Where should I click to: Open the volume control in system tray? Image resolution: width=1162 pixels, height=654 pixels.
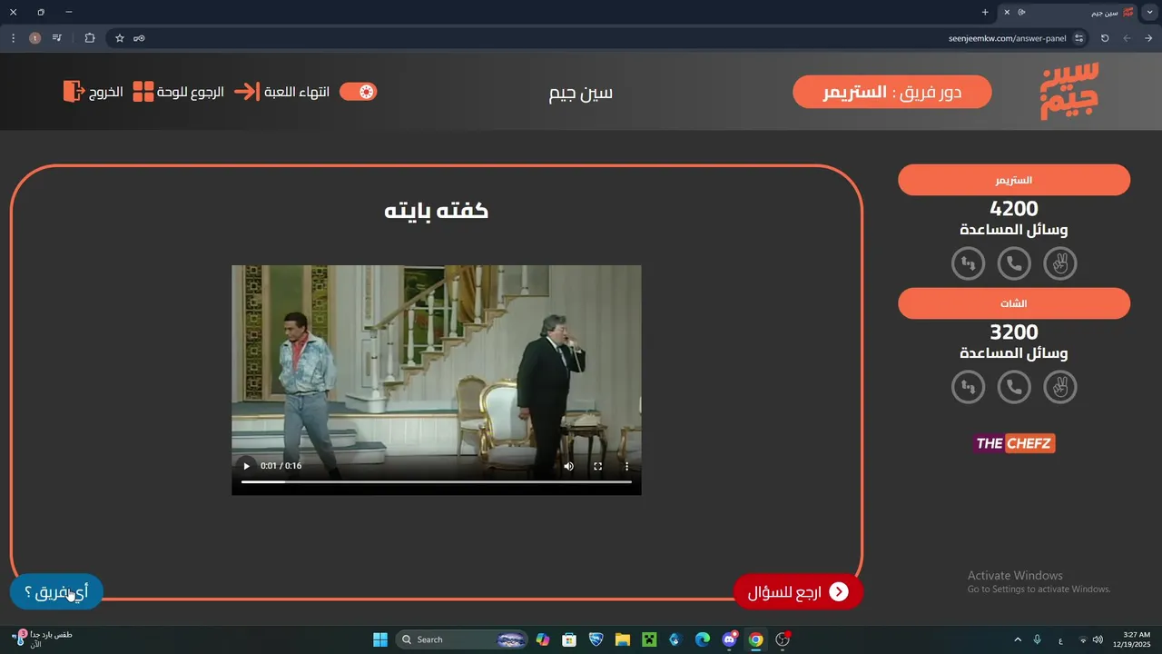tap(1098, 639)
